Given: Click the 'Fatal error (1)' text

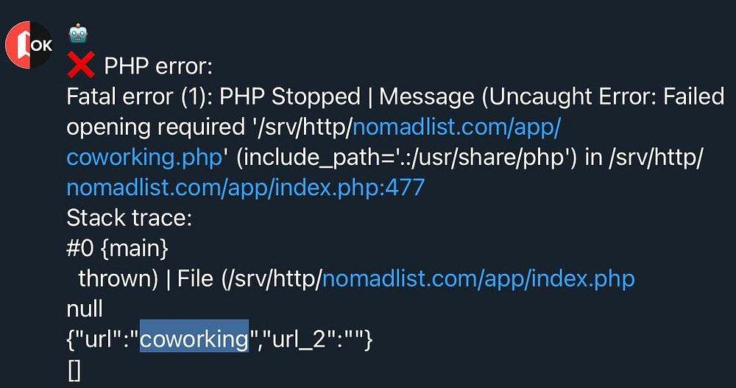Looking at the screenshot, I should (138, 97).
